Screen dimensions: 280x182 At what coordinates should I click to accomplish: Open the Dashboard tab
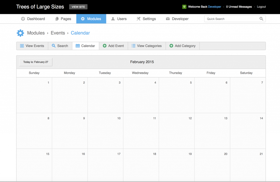pos(33,19)
